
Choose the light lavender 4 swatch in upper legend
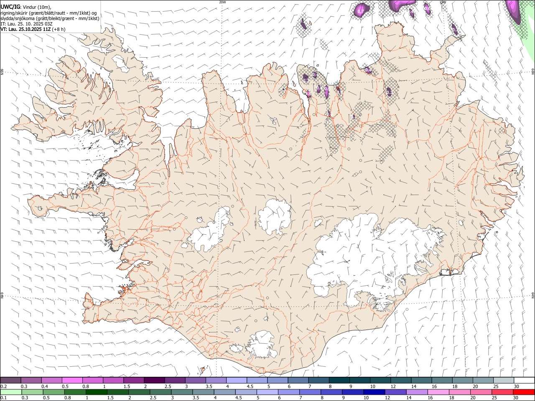237,380
